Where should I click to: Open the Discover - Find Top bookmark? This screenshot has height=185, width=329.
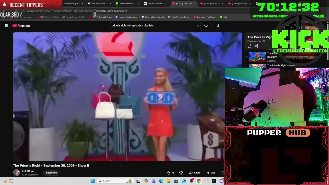[205, 17]
